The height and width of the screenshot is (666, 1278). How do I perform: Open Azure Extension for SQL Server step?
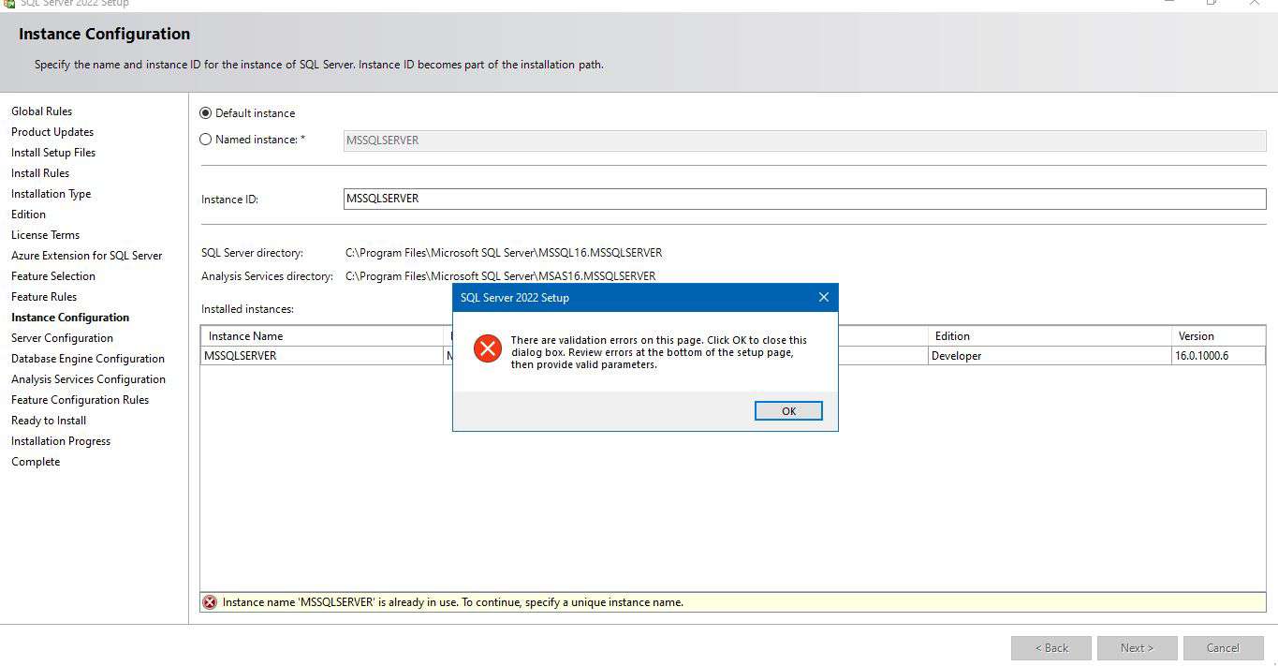pos(87,256)
